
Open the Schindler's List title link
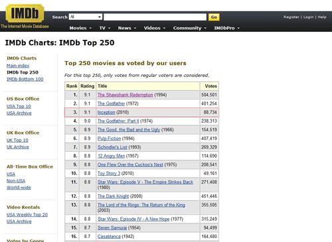112,147
